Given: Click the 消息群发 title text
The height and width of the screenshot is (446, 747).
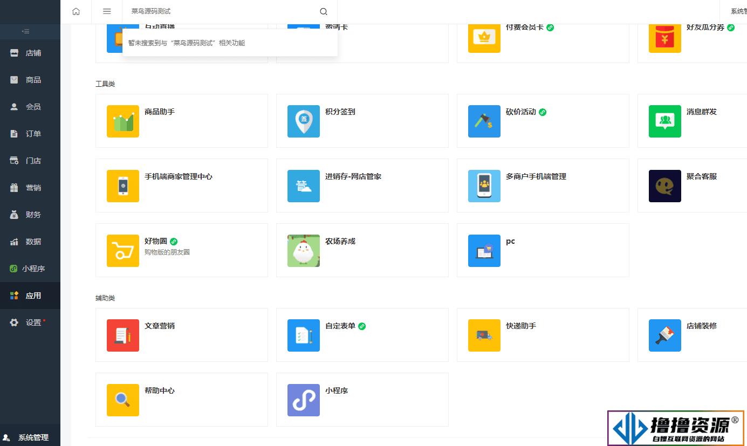Looking at the screenshot, I should tap(702, 112).
